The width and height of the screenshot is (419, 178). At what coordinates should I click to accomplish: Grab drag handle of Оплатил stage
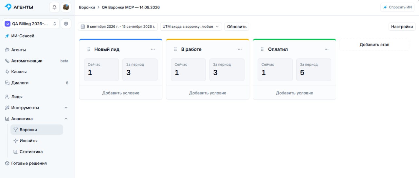(262, 49)
